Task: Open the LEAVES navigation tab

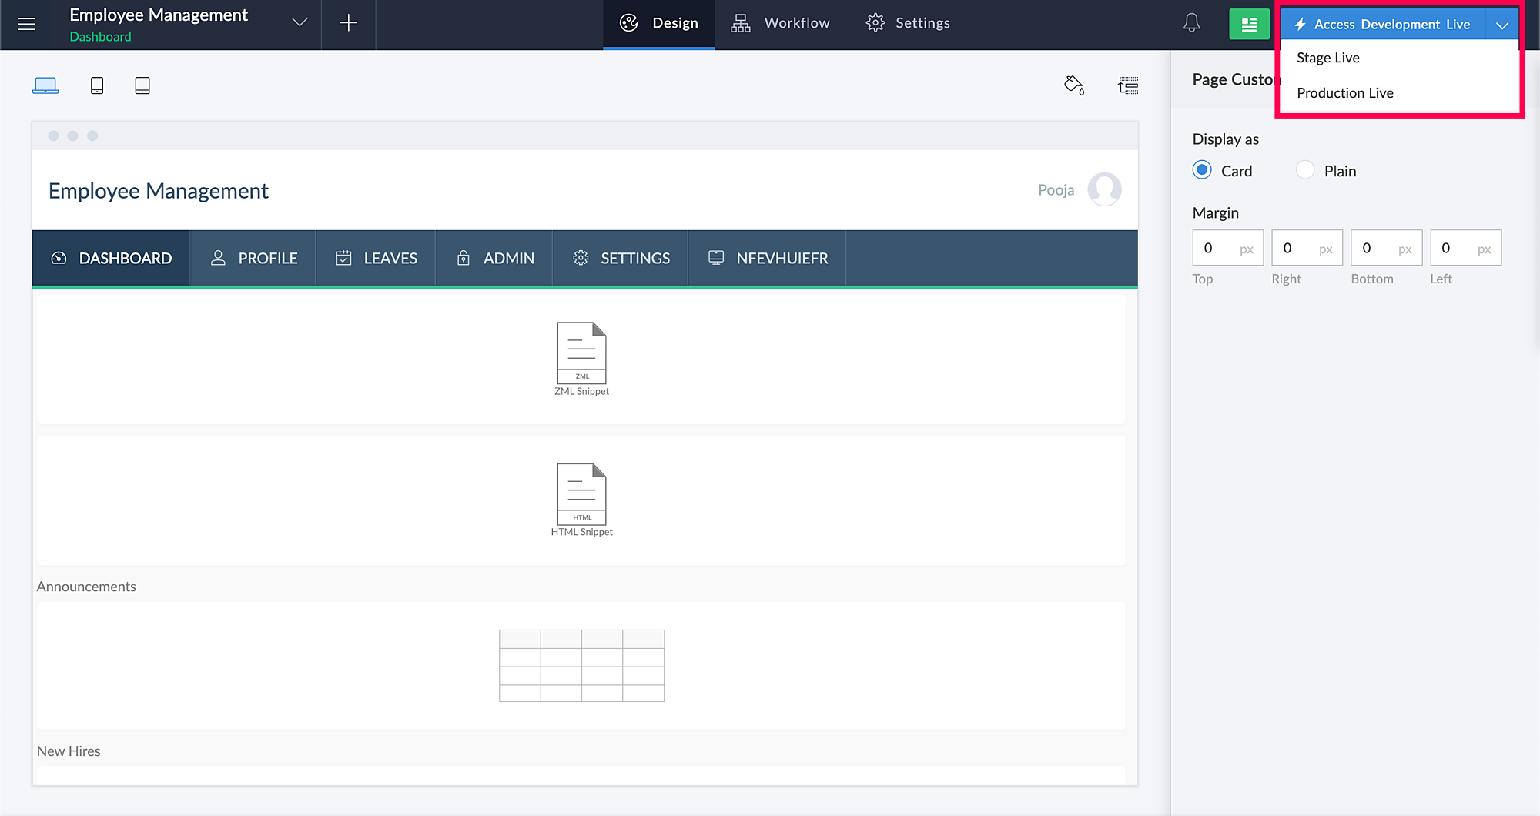Action: tap(376, 259)
